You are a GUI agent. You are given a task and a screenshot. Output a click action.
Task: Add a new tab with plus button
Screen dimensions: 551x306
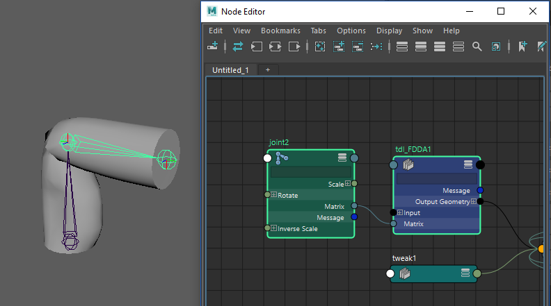(x=267, y=70)
